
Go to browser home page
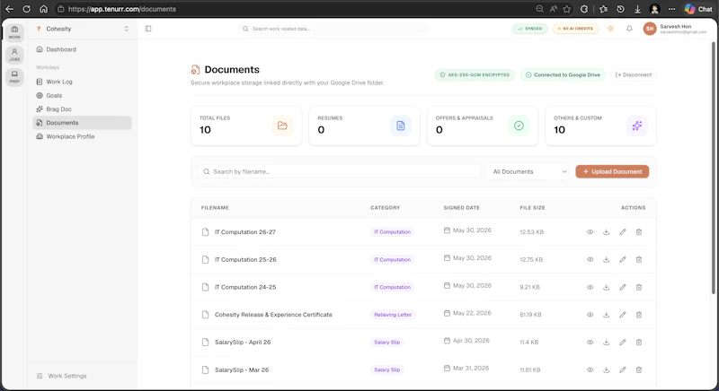pos(43,9)
